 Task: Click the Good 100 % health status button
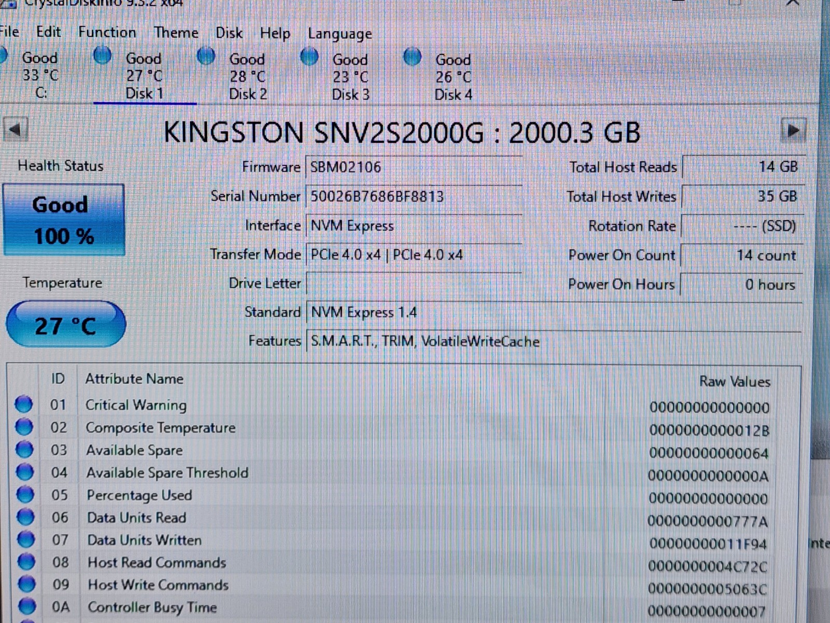64,220
